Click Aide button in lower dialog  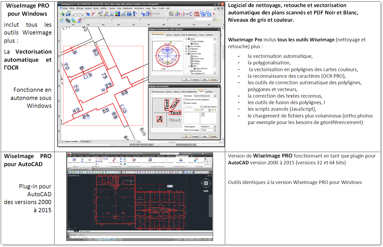point(204,136)
